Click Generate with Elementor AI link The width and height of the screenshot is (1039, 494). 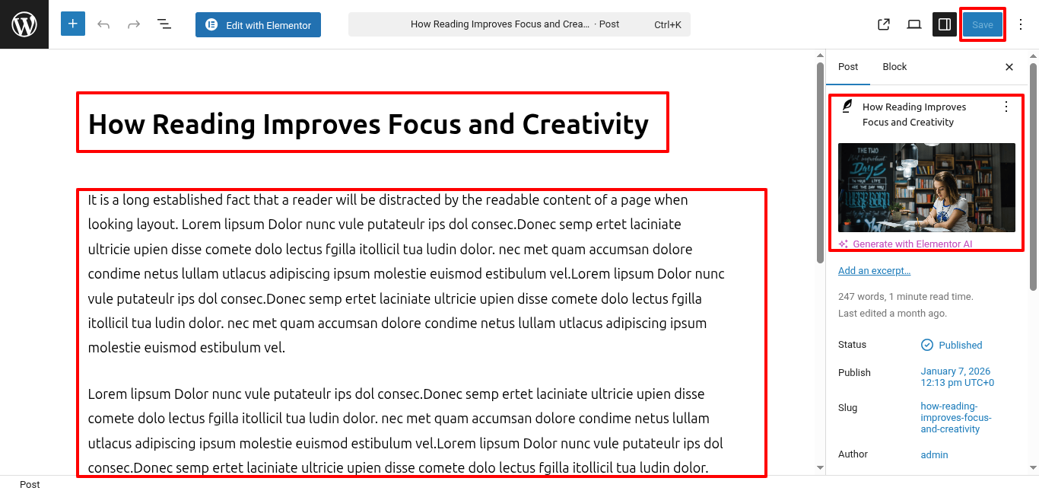(912, 244)
